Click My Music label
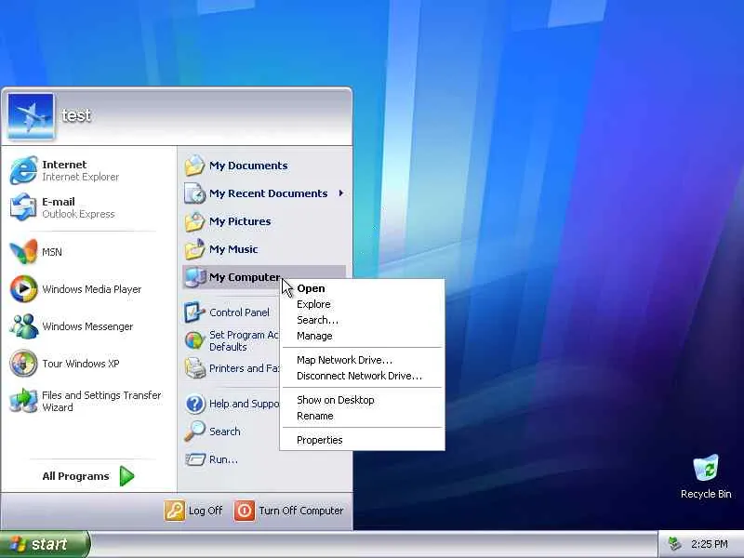This screenshot has height=558, width=744. coord(233,249)
